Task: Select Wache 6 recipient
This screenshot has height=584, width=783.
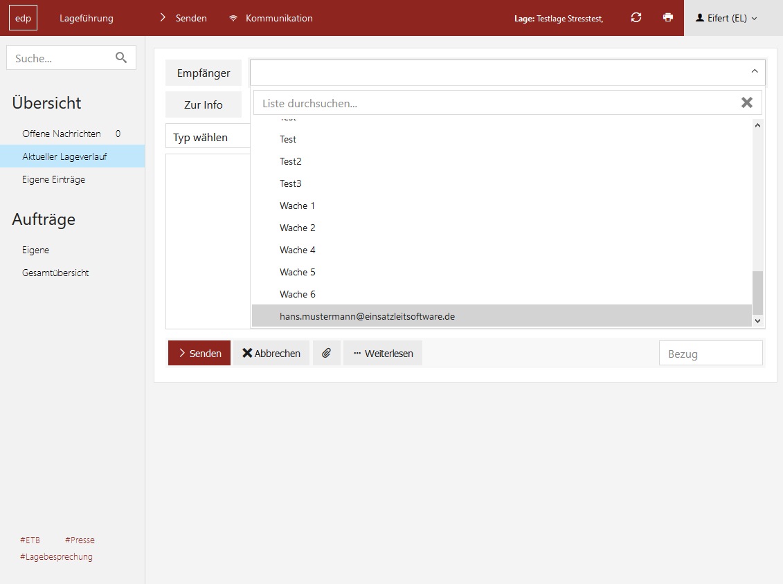Action: pyautogui.click(x=502, y=294)
